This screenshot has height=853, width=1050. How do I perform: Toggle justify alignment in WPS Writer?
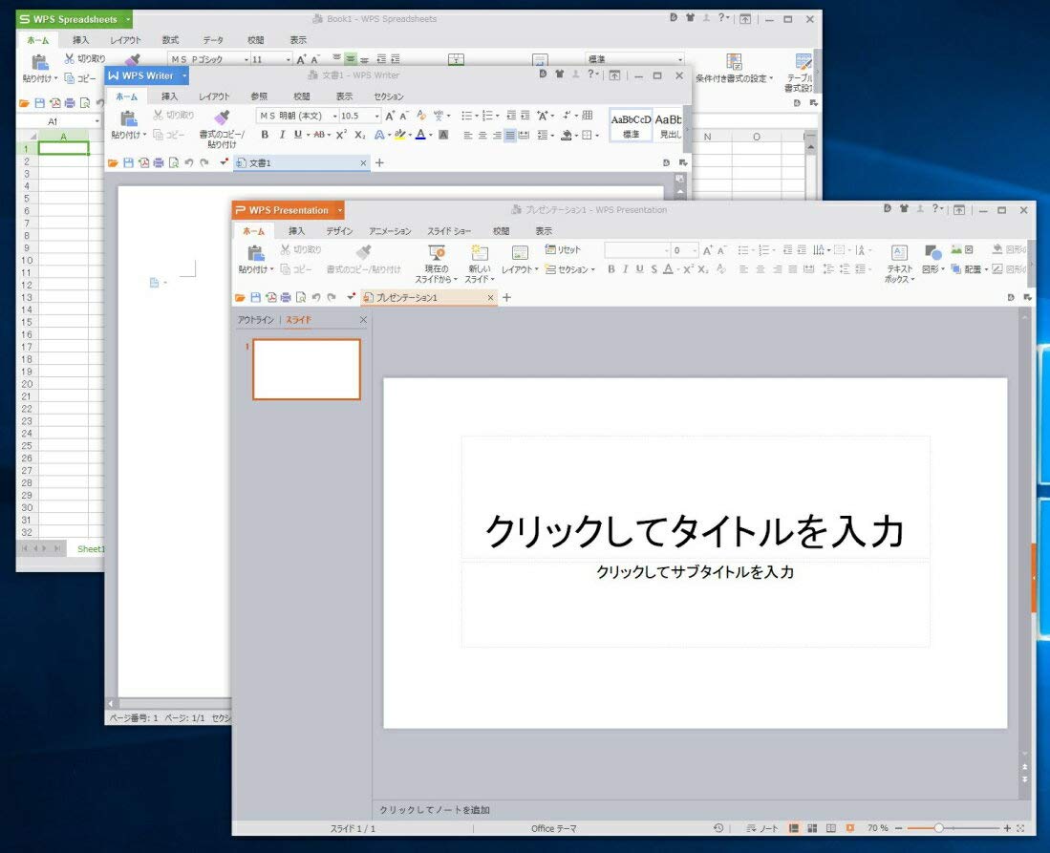[510, 136]
